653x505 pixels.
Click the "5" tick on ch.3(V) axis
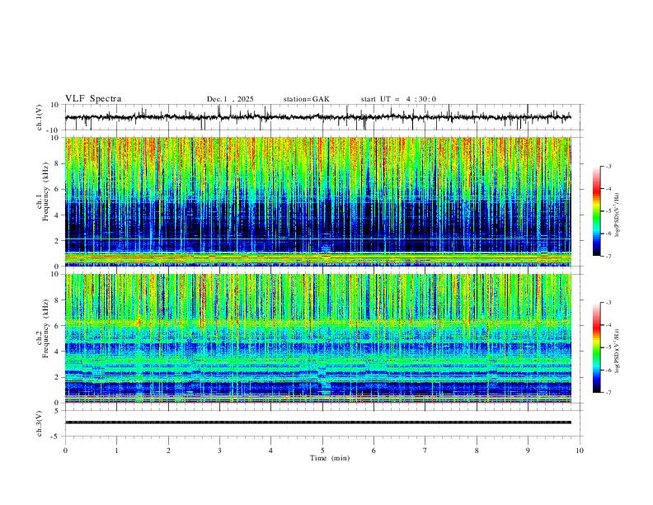[x=58, y=411]
